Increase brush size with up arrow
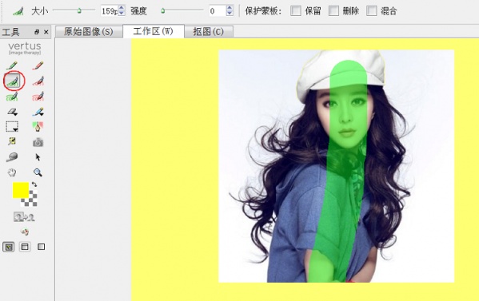The image size is (479, 301). pos(122,8)
